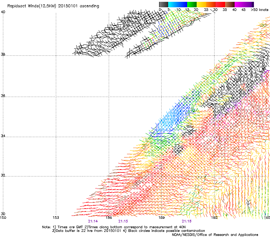Click the note "Data buffer is 22 hrs from 20150101"
This screenshot has height=237, width=270.
pyautogui.click(x=89, y=231)
